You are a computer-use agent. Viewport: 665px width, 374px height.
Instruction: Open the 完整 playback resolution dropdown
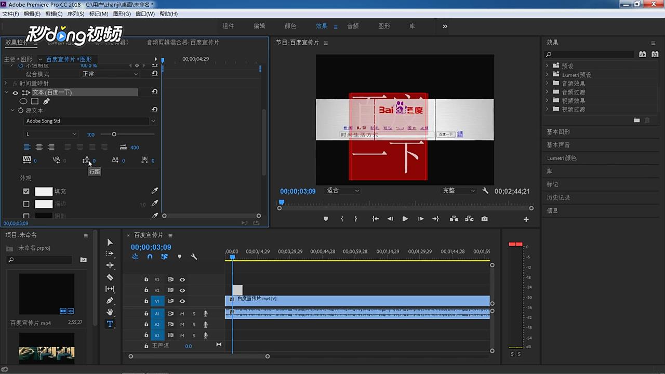coord(459,191)
